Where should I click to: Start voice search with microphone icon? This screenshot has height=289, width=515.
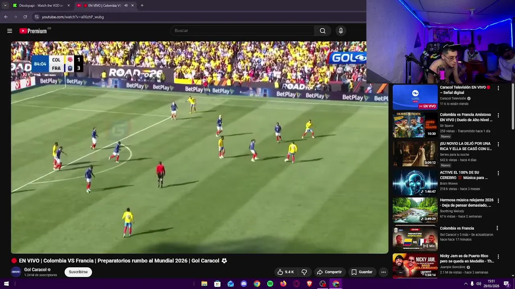pos(341,31)
